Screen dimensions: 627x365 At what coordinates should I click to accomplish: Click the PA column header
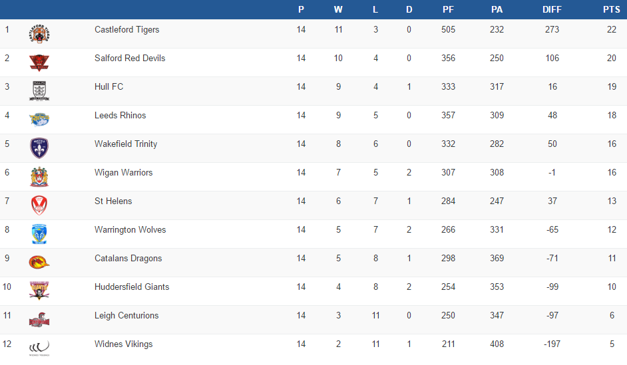point(497,9)
